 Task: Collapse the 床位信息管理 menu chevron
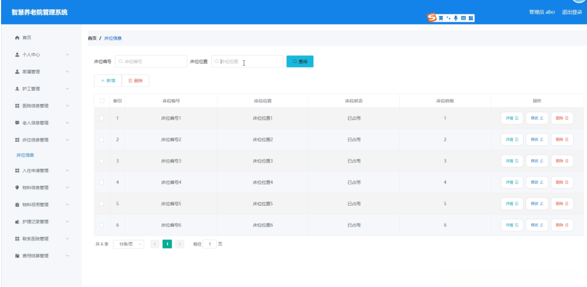(67, 140)
